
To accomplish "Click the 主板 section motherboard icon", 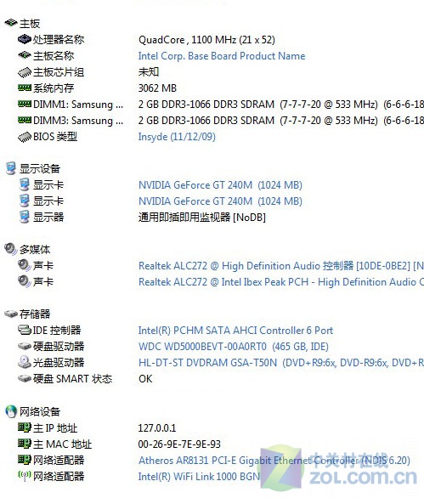I will [x=10, y=23].
